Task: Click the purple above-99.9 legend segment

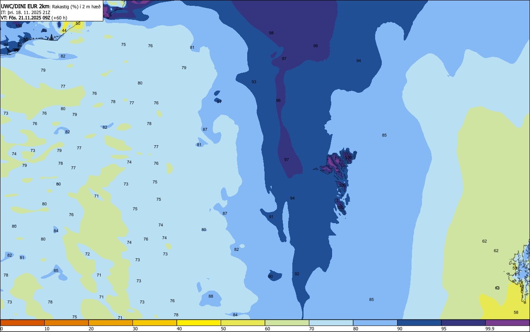Action: pos(507,322)
